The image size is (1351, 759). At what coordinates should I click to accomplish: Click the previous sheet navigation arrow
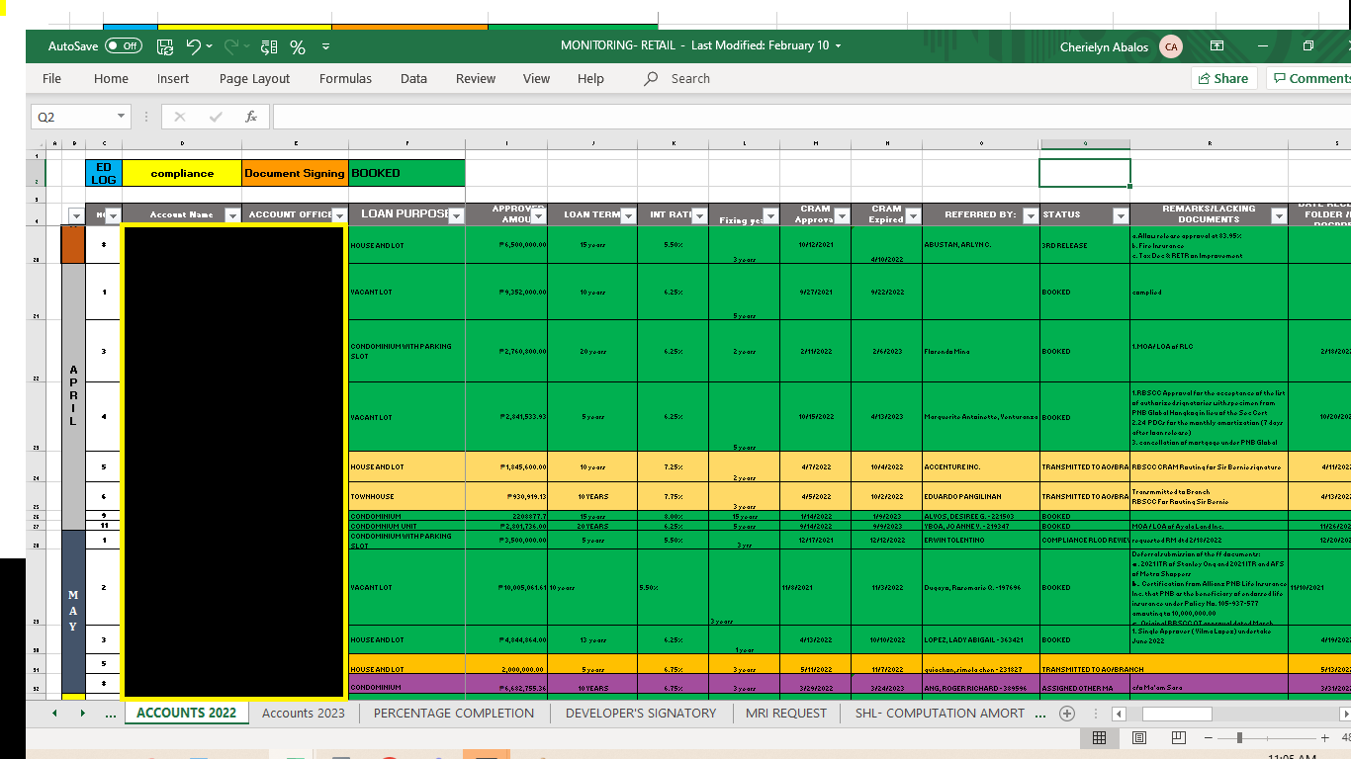click(x=54, y=713)
